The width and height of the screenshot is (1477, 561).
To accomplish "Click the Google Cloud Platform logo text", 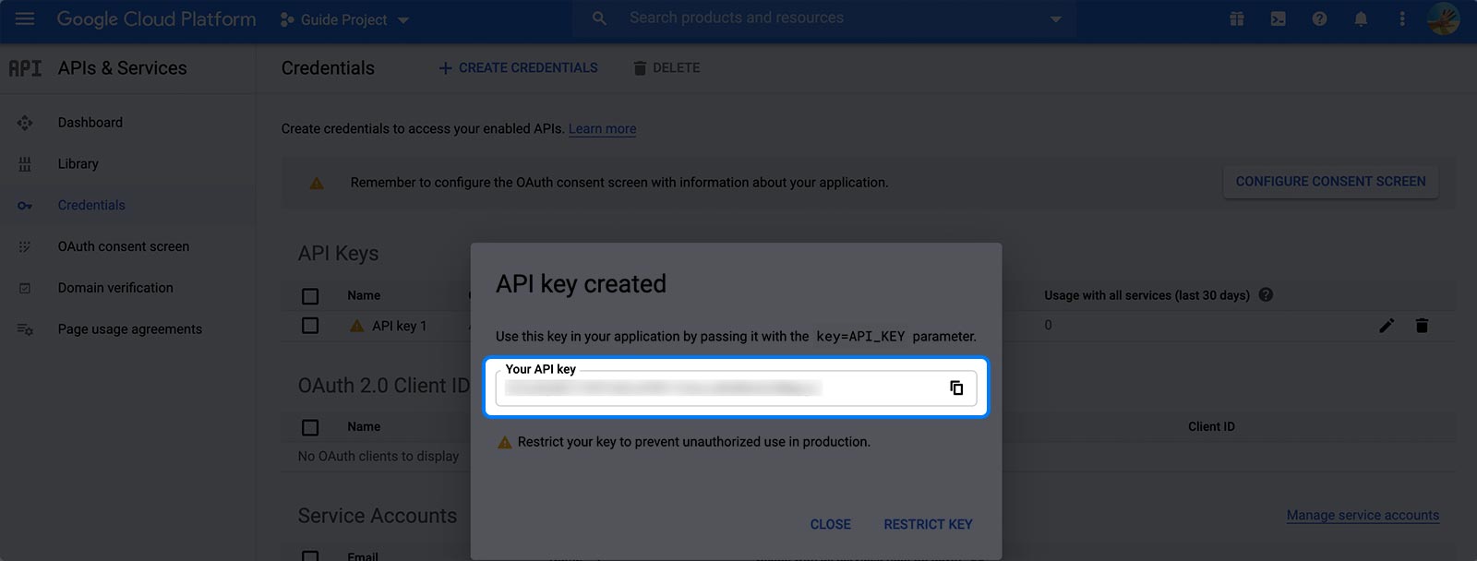I will [156, 18].
